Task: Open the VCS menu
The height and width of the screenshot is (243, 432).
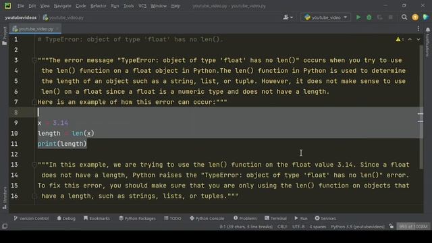Action: coord(142,6)
